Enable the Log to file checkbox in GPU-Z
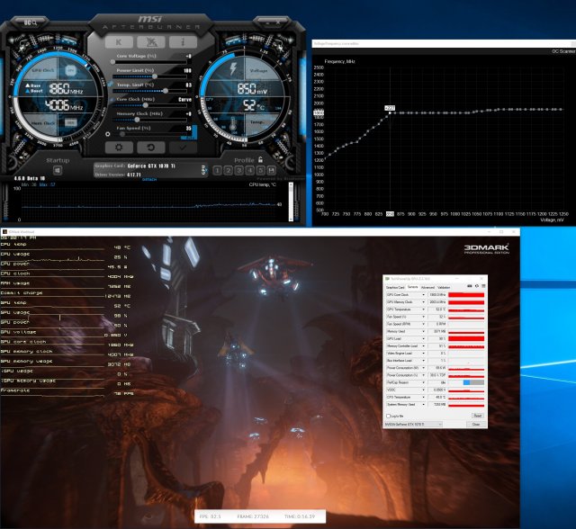576x529 pixels. point(388,416)
